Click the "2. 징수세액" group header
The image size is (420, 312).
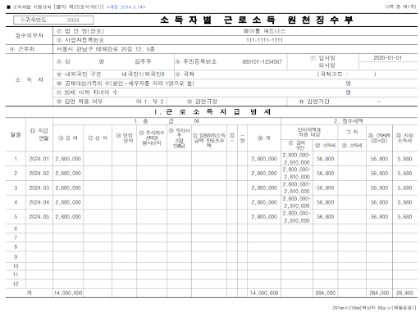click(x=349, y=121)
